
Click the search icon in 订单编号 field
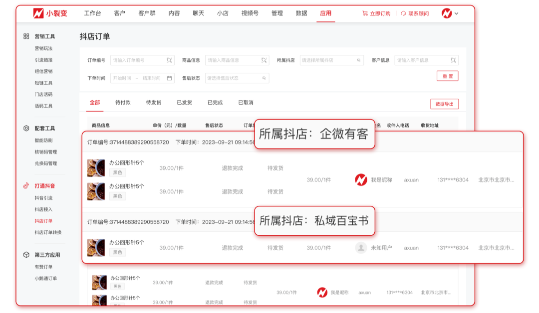tap(169, 60)
